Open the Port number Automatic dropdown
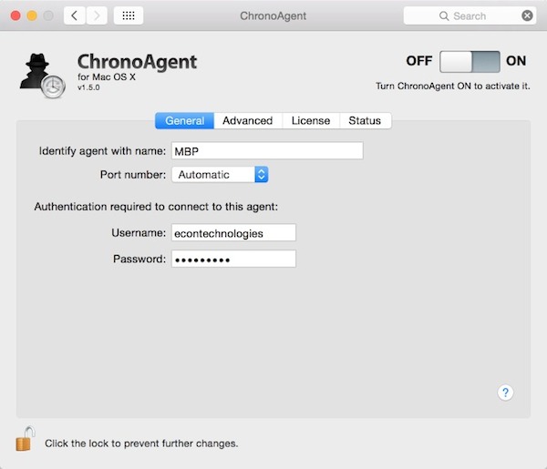This screenshot has height=469, width=547. click(220, 175)
